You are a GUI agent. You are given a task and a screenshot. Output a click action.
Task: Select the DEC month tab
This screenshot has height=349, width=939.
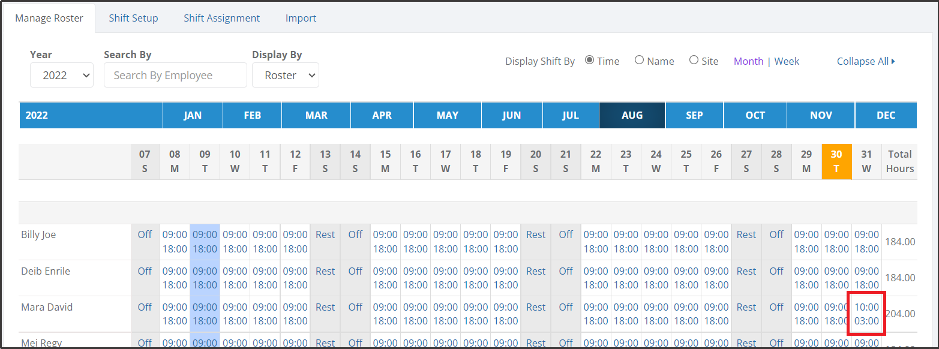tap(886, 115)
